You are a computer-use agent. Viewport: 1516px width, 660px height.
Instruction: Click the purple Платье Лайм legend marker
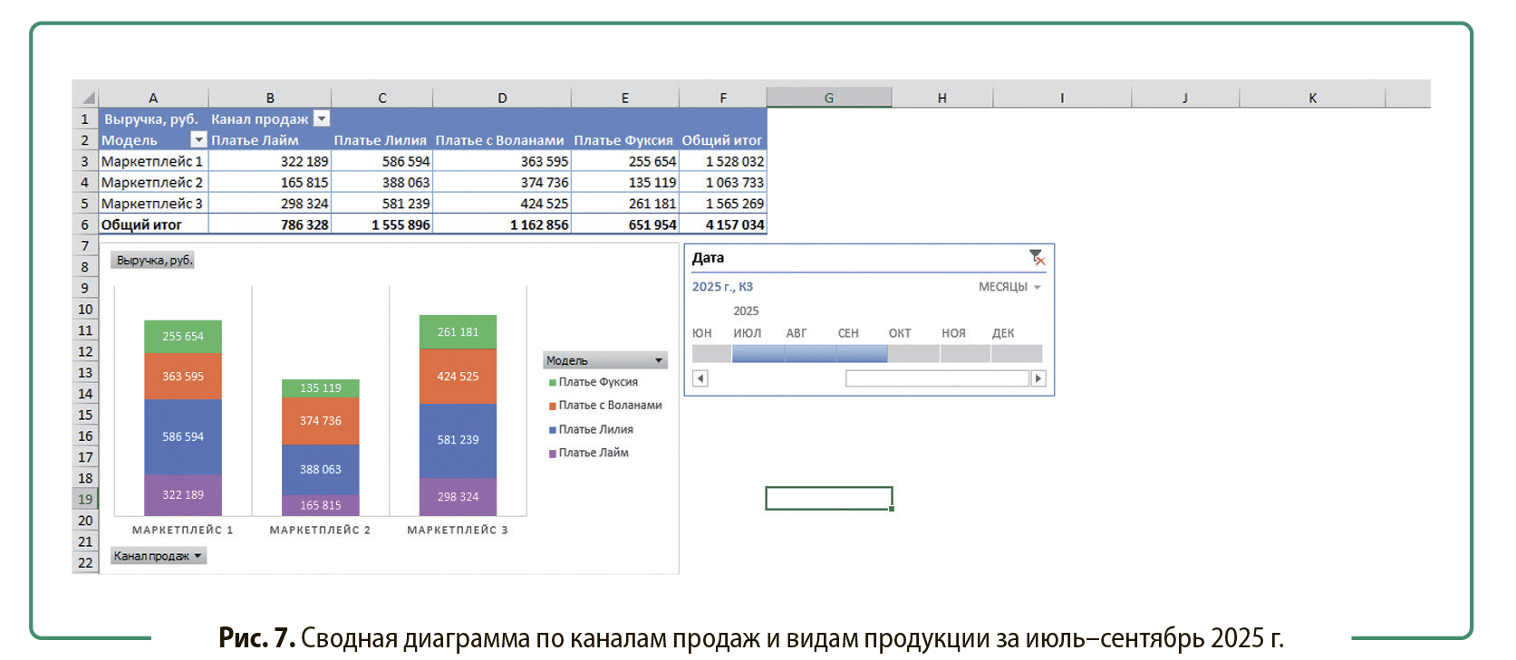coord(552,454)
